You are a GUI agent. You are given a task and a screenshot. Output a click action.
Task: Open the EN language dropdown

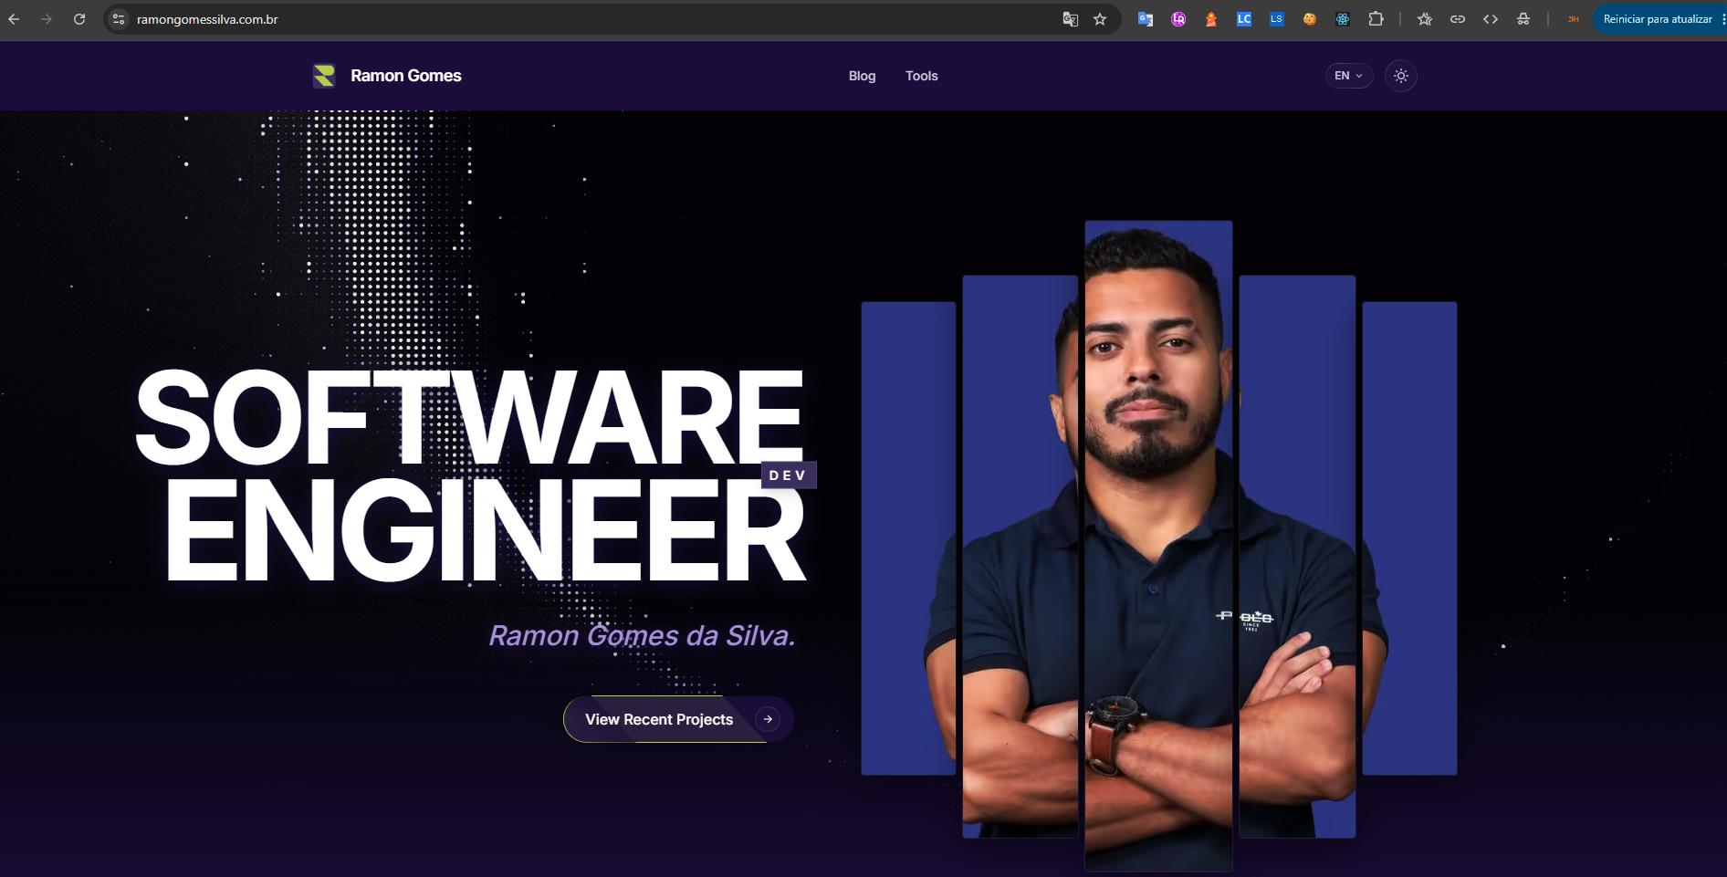click(1349, 76)
